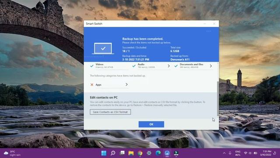Click the laptop backup complete icon

[x=103, y=49]
